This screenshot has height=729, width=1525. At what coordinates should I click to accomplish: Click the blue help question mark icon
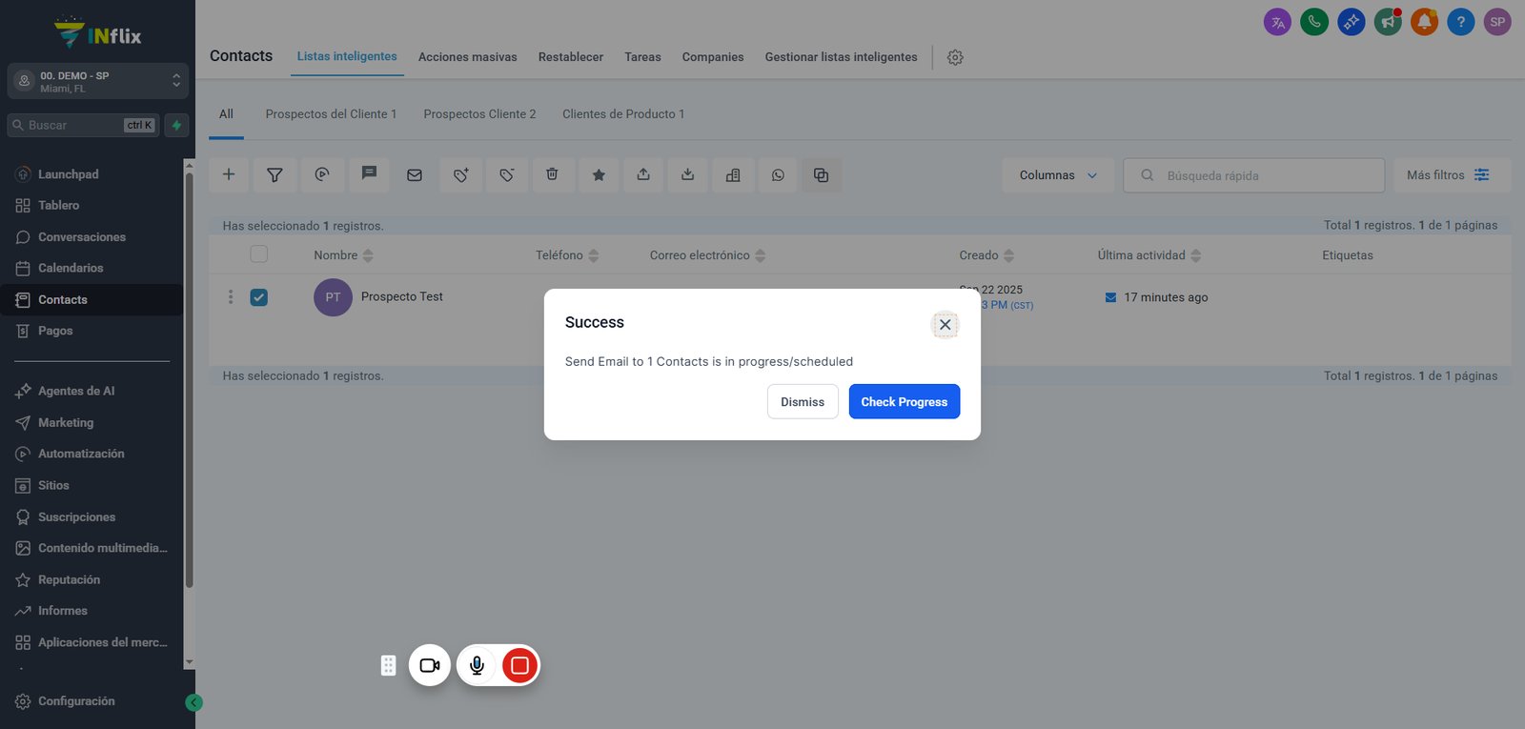(1460, 22)
